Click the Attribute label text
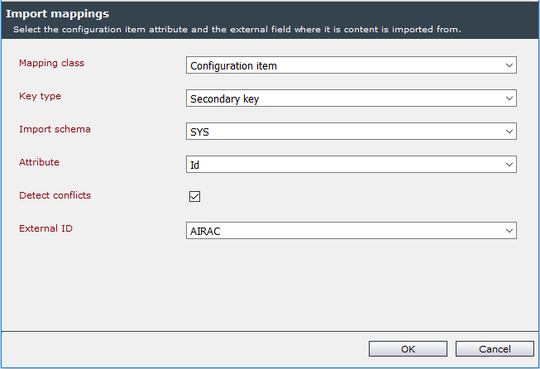The image size is (540, 369). tap(39, 162)
